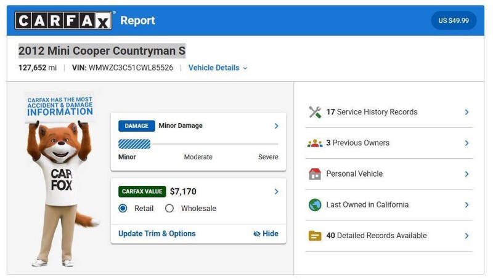Image resolution: width=493 pixels, height=280 pixels.
Task: Open 40 Detailed Records Available row
Action: pos(389,236)
